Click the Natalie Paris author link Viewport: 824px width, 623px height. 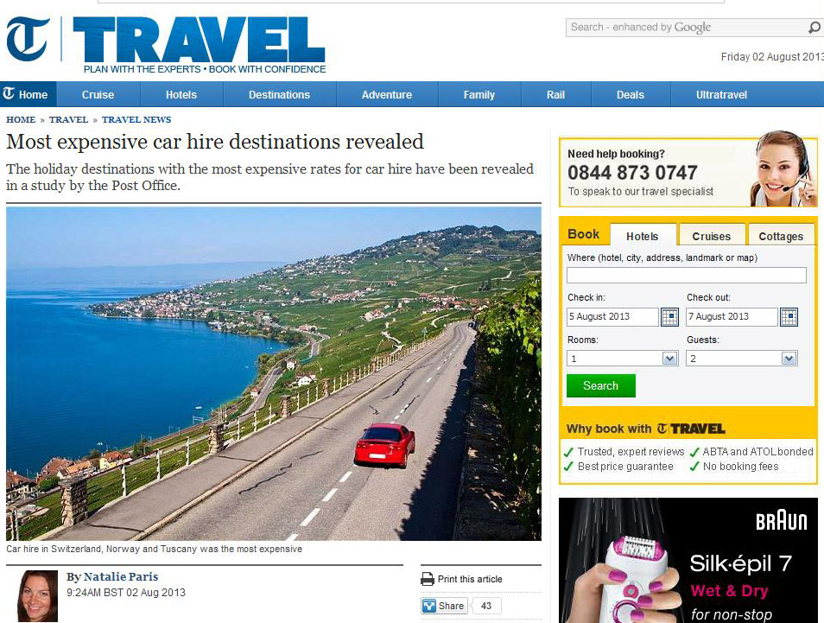[x=121, y=576]
